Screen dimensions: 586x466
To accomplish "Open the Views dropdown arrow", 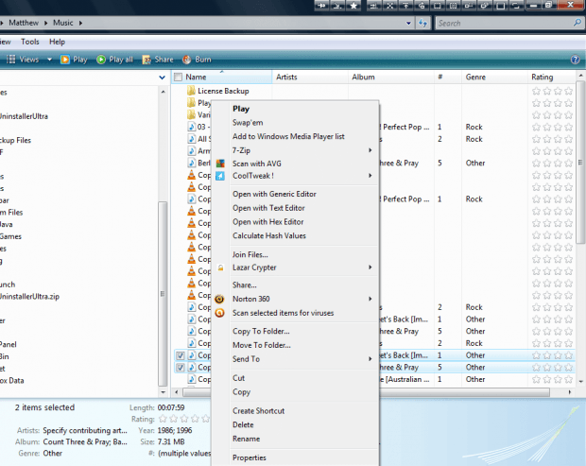I will point(49,60).
